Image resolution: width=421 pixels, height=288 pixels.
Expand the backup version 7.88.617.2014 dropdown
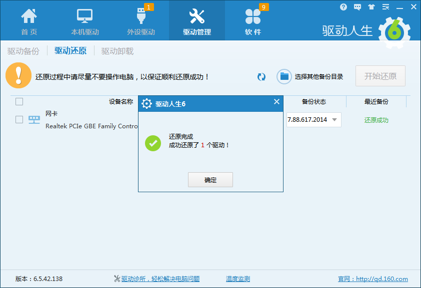click(334, 120)
